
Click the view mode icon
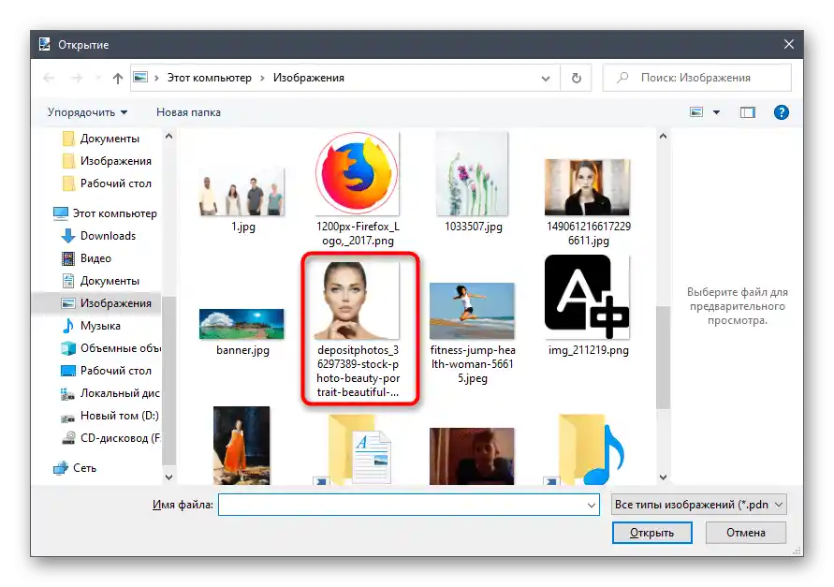tap(696, 112)
